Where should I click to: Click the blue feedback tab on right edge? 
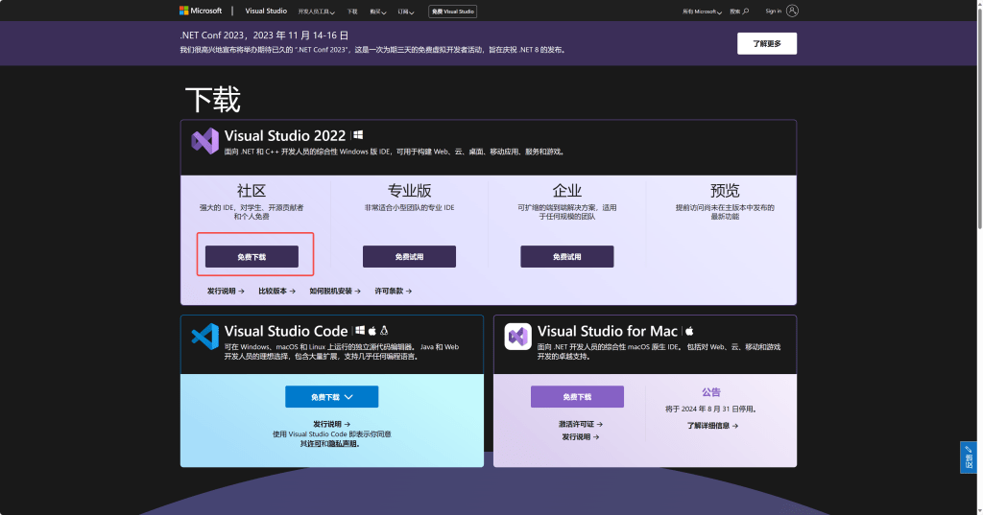point(969,457)
